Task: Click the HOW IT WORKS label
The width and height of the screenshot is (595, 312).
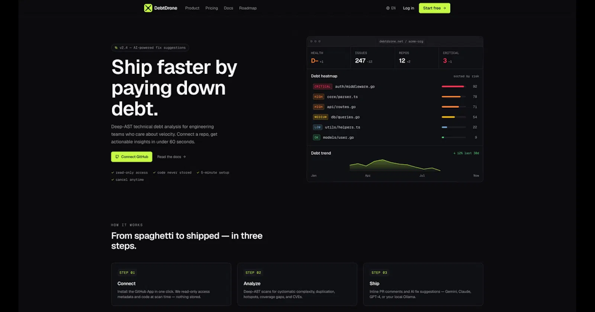Action: (127, 225)
